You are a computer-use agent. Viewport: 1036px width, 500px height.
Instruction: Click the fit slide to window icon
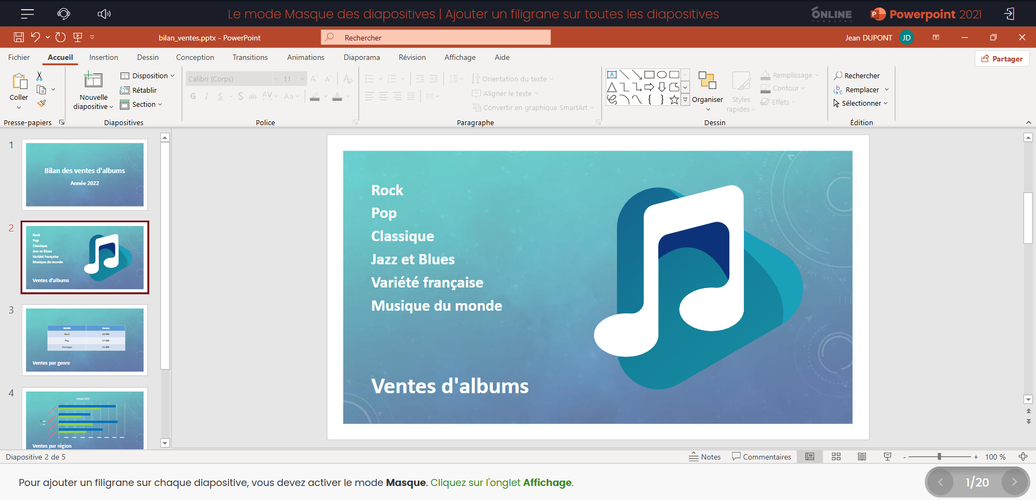[x=1023, y=457]
